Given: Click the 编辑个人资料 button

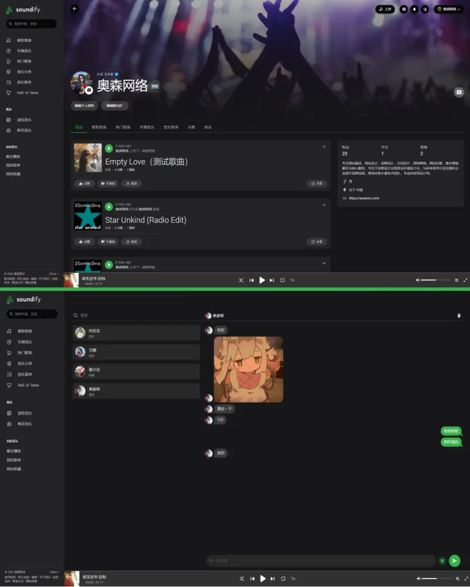Looking at the screenshot, I should (x=84, y=105).
